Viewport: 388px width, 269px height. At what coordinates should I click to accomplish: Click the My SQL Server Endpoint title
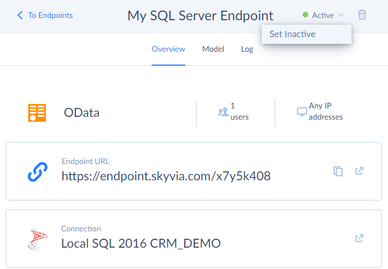click(200, 16)
